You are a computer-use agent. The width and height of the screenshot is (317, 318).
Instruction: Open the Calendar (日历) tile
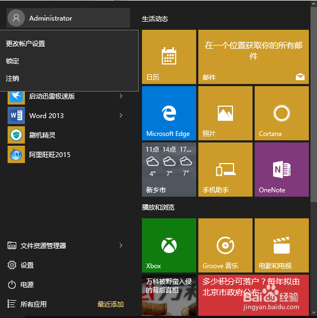coord(169,57)
